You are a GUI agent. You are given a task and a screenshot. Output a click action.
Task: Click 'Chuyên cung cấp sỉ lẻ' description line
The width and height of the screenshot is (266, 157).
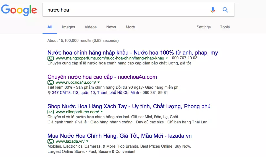coord(119,63)
